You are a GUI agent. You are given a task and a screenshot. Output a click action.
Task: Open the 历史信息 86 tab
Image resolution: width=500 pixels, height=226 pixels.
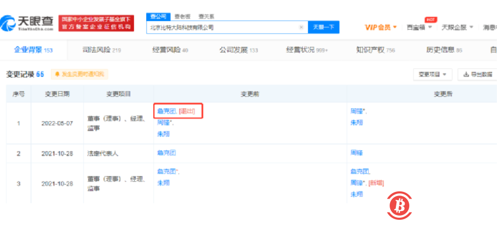[444, 50]
